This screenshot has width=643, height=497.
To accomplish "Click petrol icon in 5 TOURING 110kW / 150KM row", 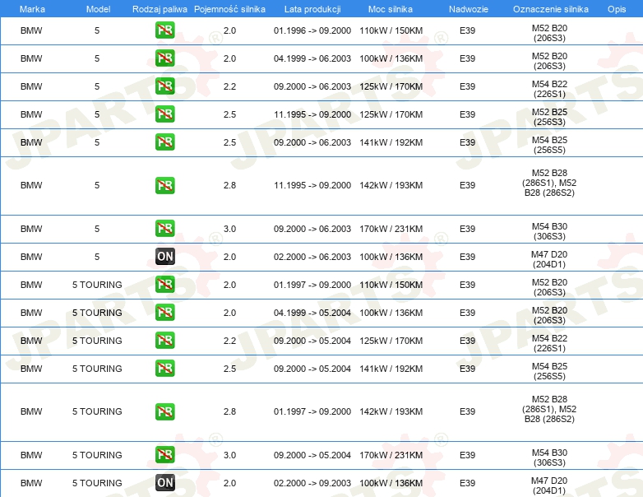I will point(164,285).
